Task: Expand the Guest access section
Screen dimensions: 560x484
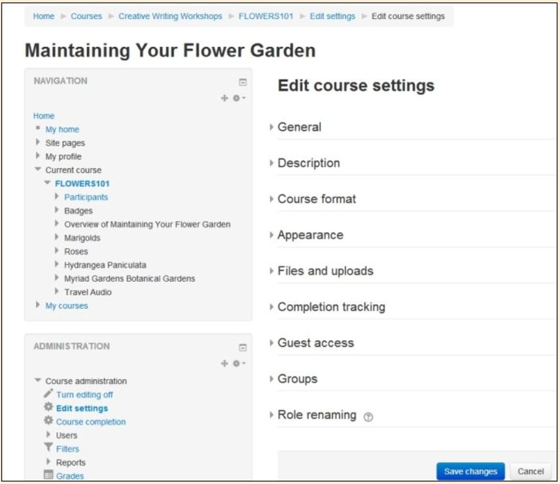Action: click(315, 343)
